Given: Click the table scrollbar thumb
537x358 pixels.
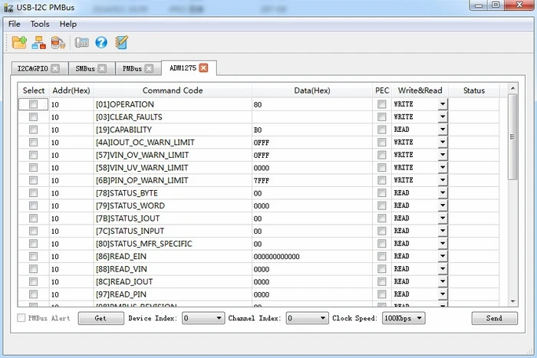Looking at the screenshot, I should pos(512,137).
